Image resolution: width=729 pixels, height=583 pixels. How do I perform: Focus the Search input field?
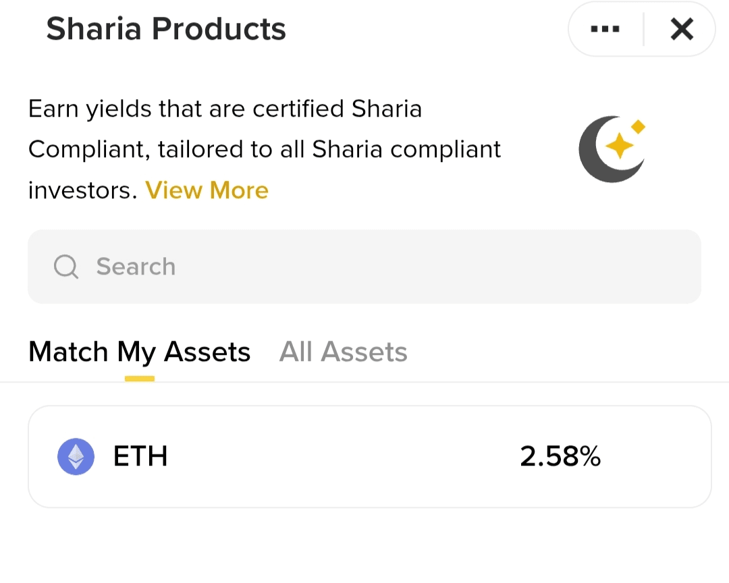364,267
